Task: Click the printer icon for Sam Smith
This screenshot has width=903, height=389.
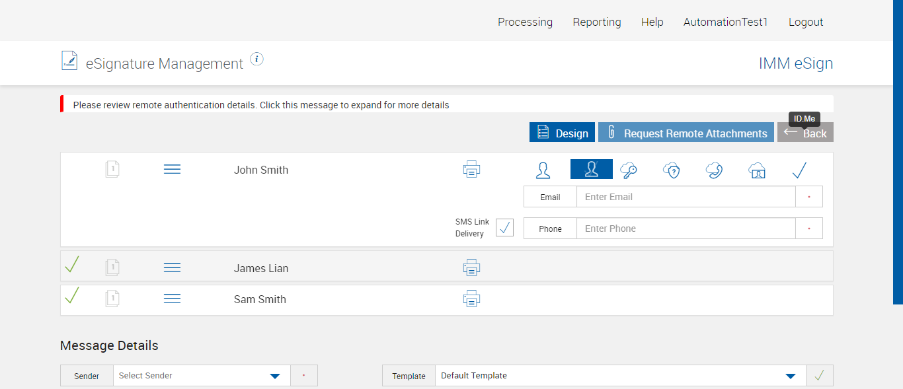Action: pos(471,299)
